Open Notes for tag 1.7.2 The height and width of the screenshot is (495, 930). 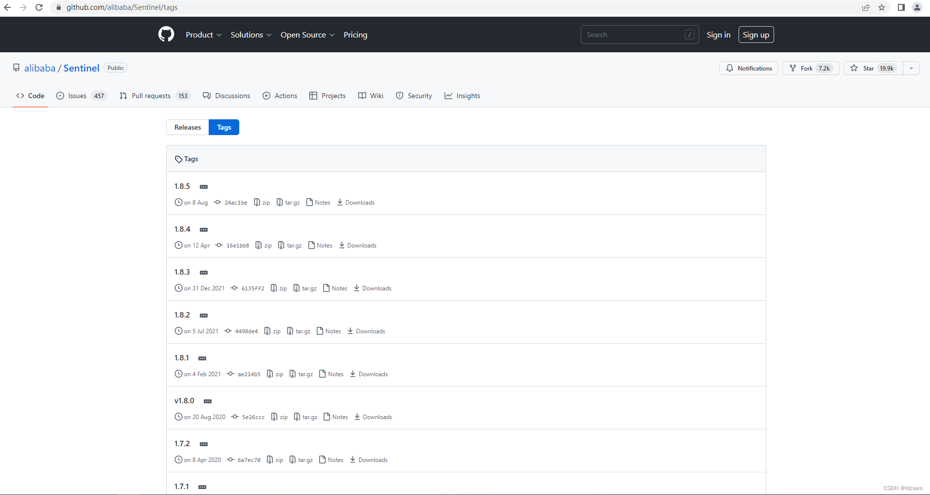331,460
